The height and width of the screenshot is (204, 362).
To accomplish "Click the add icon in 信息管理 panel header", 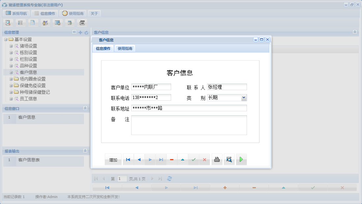I will pyautogui.click(x=80, y=32).
